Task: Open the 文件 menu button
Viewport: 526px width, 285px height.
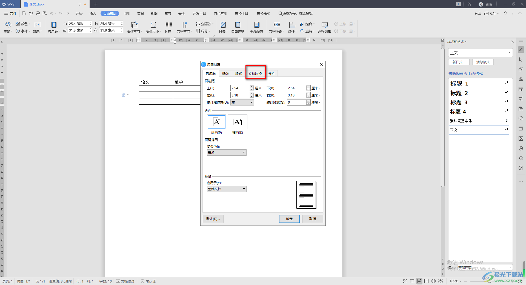Action: pyautogui.click(x=10, y=13)
